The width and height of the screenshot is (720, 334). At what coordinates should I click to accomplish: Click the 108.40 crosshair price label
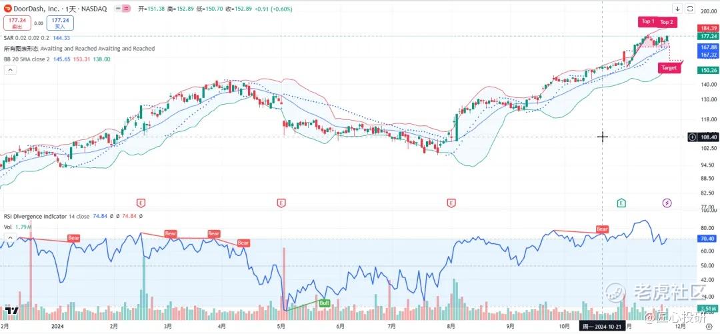click(707, 137)
